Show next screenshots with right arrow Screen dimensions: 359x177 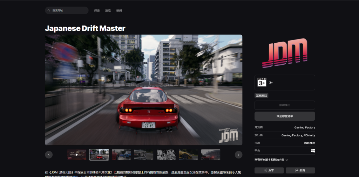(x=238, y=155)
